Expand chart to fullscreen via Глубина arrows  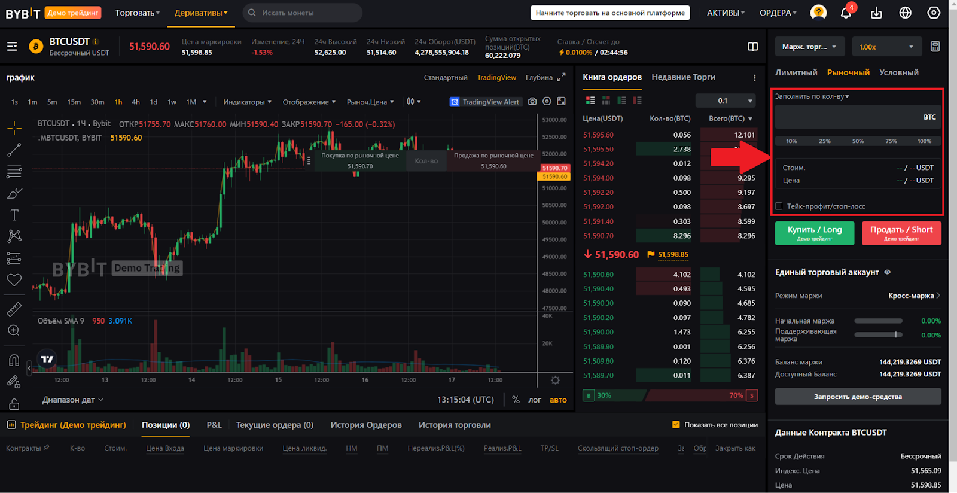[x=561, y=77]
